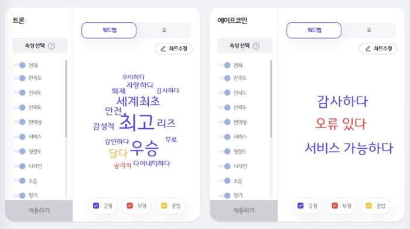Click pencil icon of 차트수정 in 트론 panel
Screen dimensions: 410x229
[163, 49]
